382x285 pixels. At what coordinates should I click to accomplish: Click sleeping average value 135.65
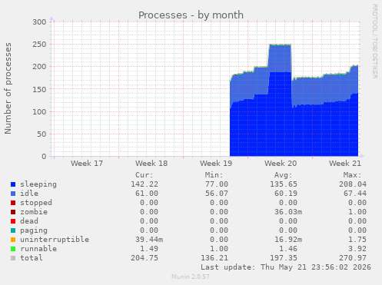coord(284,184)
